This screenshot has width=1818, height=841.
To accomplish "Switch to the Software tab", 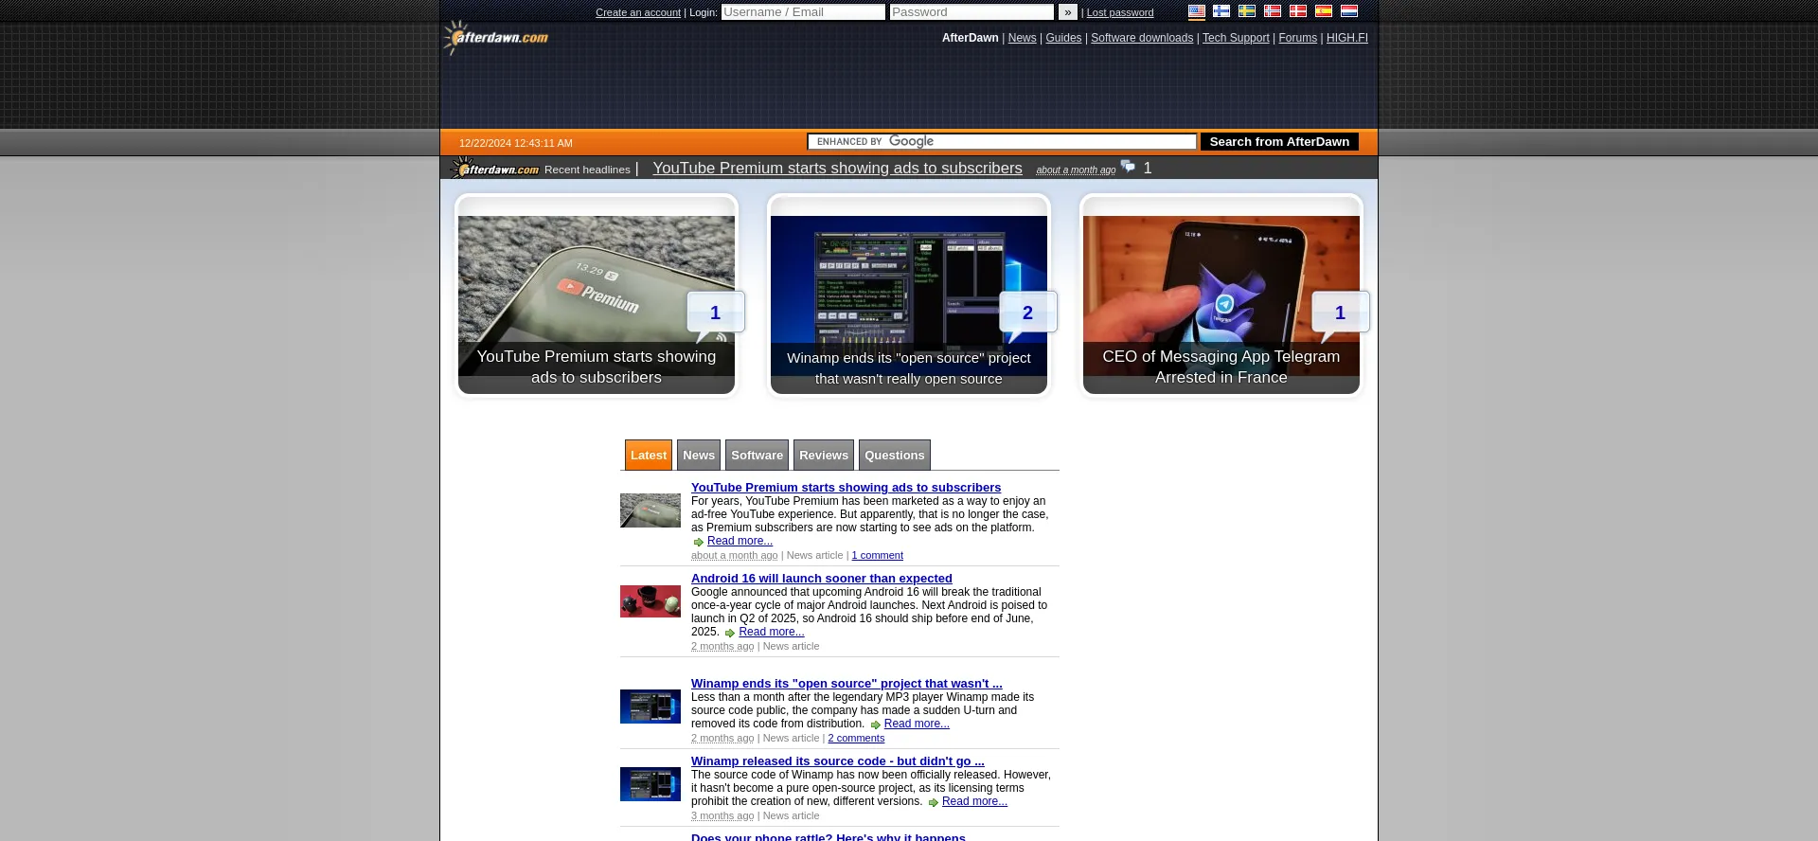I will click(757, 455).
